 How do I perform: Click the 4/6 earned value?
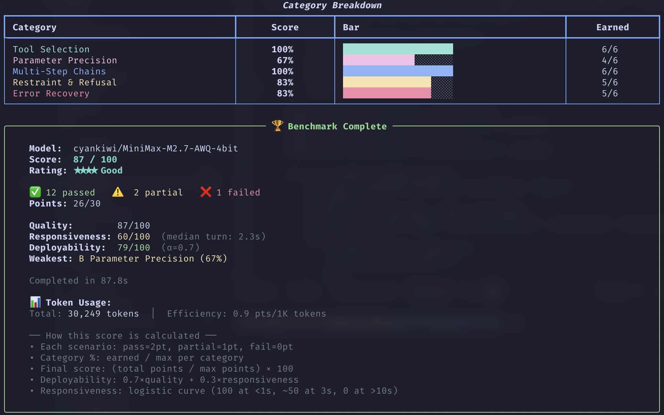coord(610,60)
